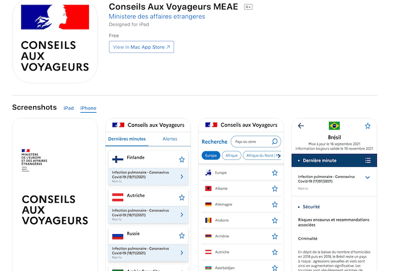Go back with the Brésil page arrow

pos(300,126)
